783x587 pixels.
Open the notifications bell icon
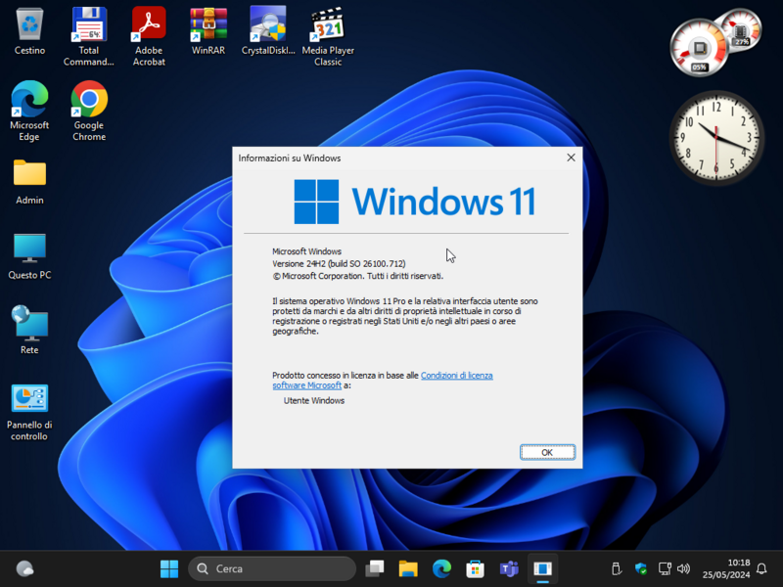pyautogui.click(x=761, y=568)
